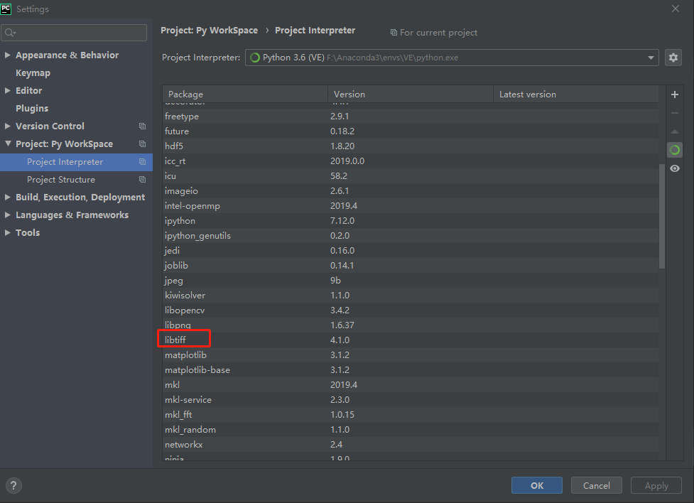694x503 pixels.
Task: Click the 'For current project' indicator icon
Action: tap(393, 32)
